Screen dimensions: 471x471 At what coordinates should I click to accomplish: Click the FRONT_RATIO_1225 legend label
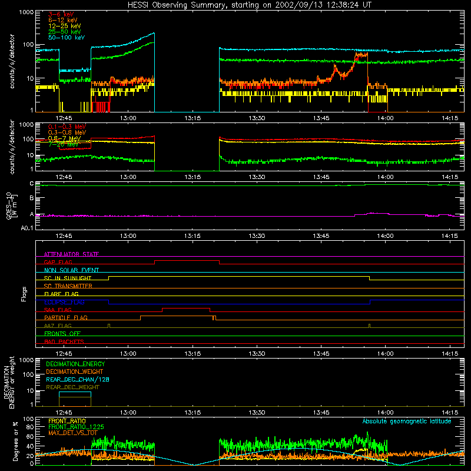coord(76,427)
